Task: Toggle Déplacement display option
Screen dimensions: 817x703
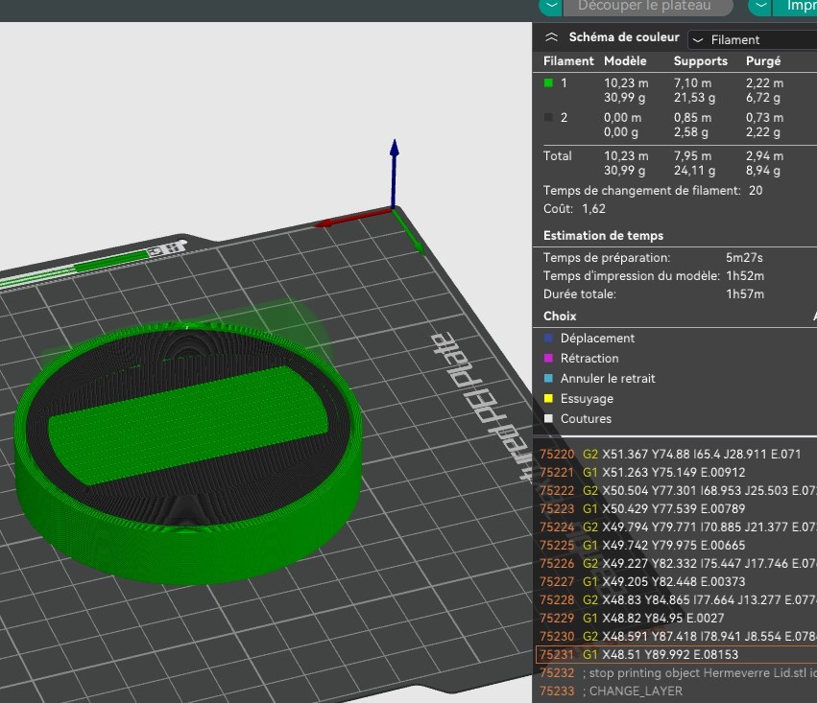Action: (x=597, y=338)
